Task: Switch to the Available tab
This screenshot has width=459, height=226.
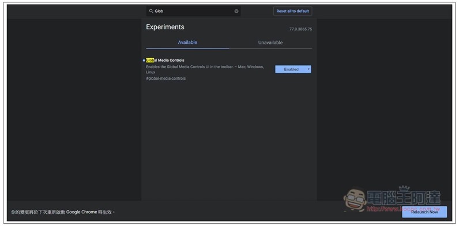Action: [x=187, y=43]
